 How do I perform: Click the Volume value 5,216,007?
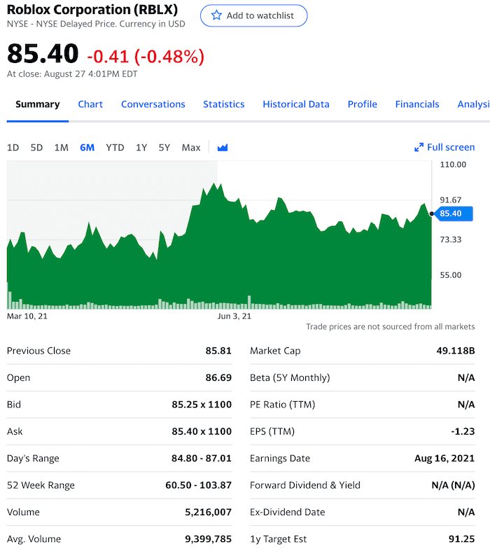[x=208, y=512]
